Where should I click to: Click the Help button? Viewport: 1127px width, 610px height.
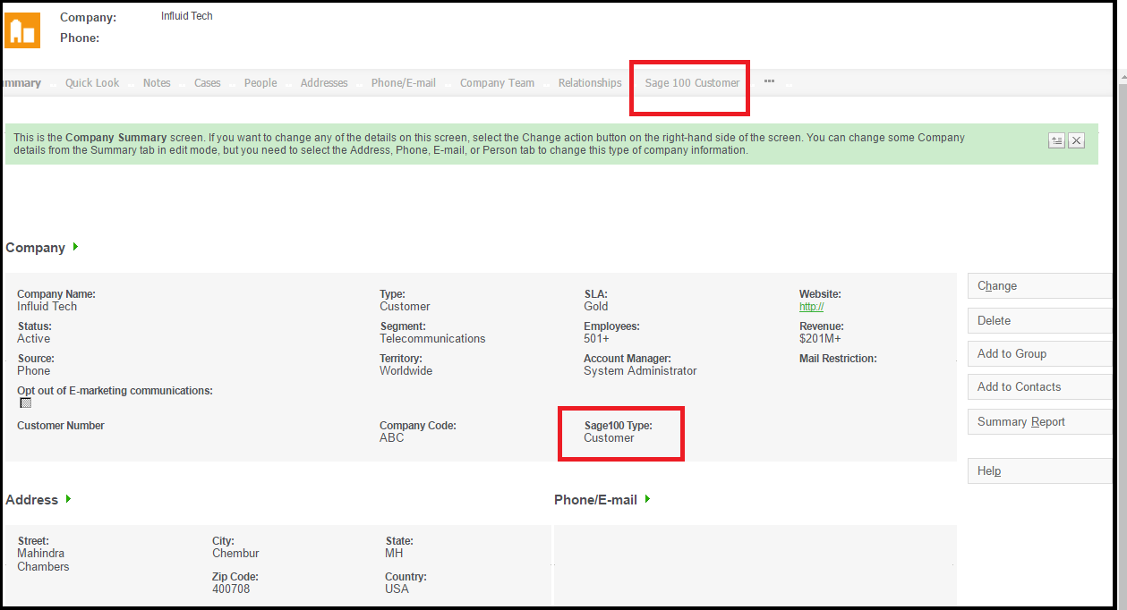pos(1039,470)
